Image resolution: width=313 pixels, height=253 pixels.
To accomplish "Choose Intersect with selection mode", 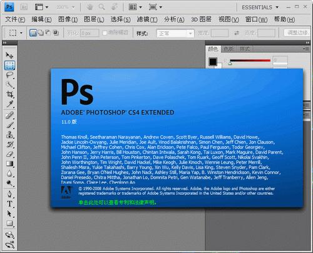I will tap(56, 33).
